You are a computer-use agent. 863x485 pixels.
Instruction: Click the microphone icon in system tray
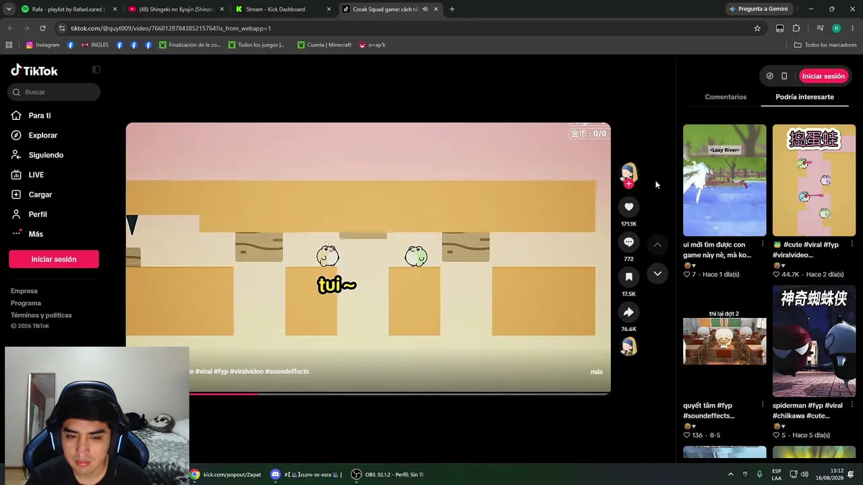(x=760, y=474)
